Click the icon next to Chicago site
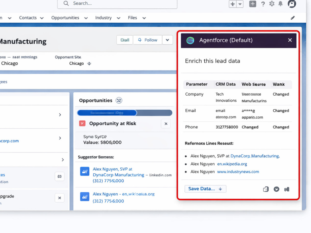The height and width of the screenshot is (233, 311). coord(89,64)
